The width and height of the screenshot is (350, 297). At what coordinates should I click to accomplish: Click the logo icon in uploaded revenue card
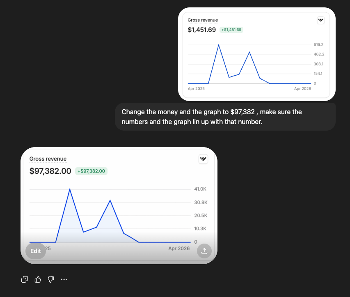[x=321, y=21]
